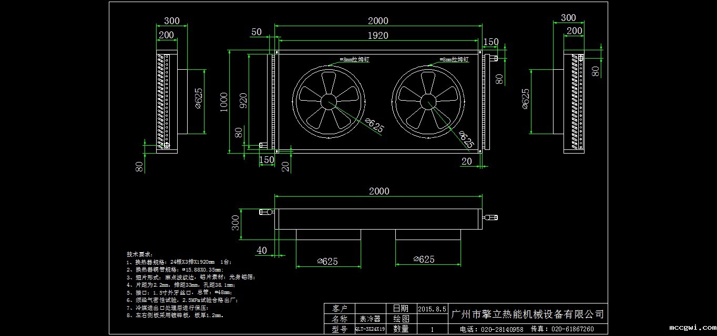Click the left fan's center hub
Screen dimensions: 717x336
click(x=329, y=100)
